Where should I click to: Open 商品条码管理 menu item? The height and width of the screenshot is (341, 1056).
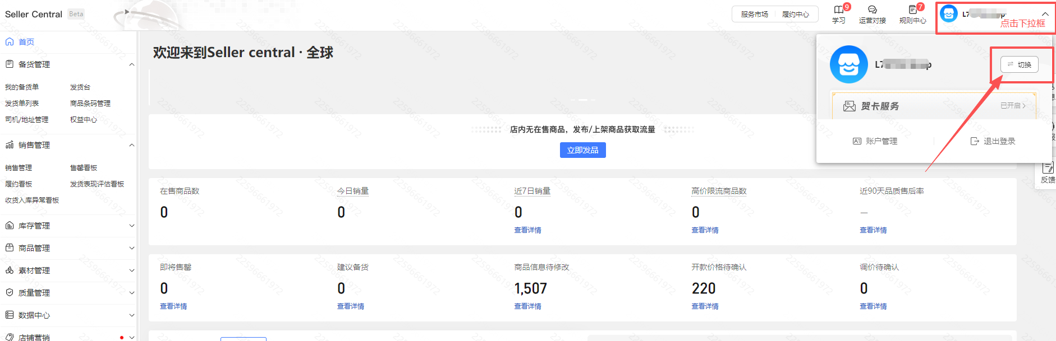tap(90, 104)
